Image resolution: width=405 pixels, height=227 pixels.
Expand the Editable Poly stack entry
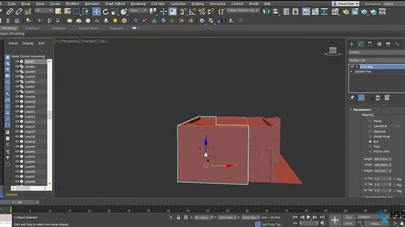pos(351,71)
